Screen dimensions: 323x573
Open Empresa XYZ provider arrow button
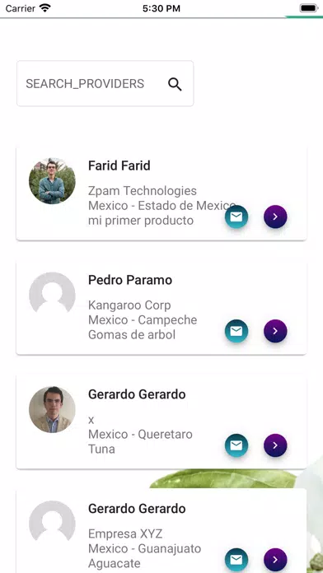[x=275, y=560]
